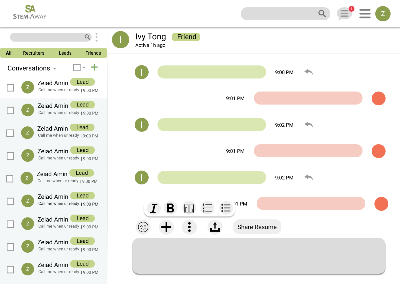
Task: Click the message compose text area
Action: point(259,256)
